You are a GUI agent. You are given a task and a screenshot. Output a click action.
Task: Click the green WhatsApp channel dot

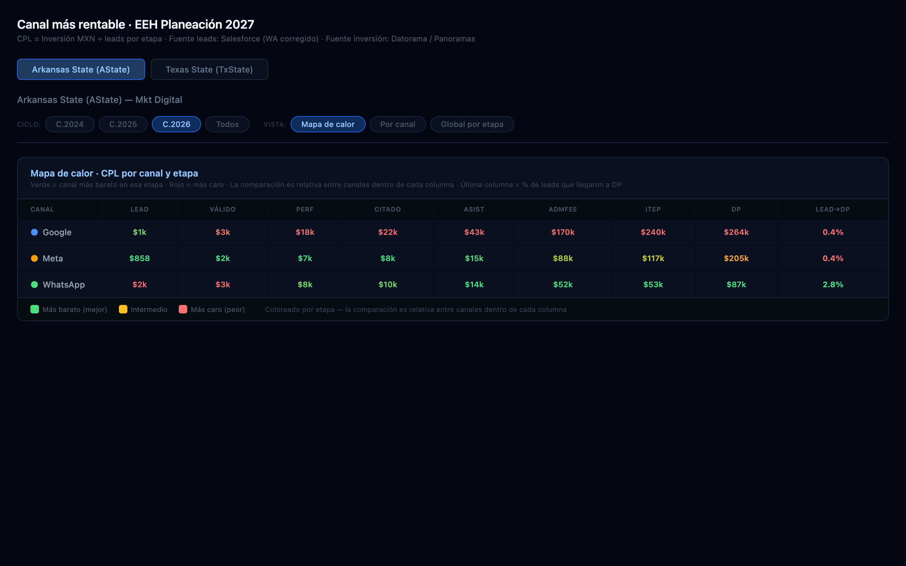[34, 284]
